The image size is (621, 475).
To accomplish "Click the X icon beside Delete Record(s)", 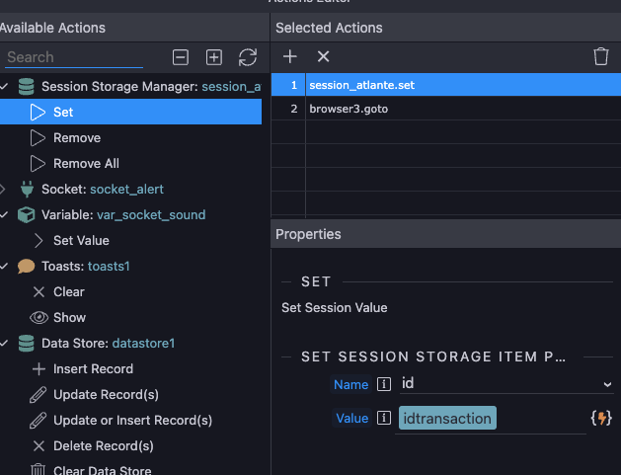I will click(39, 446).
